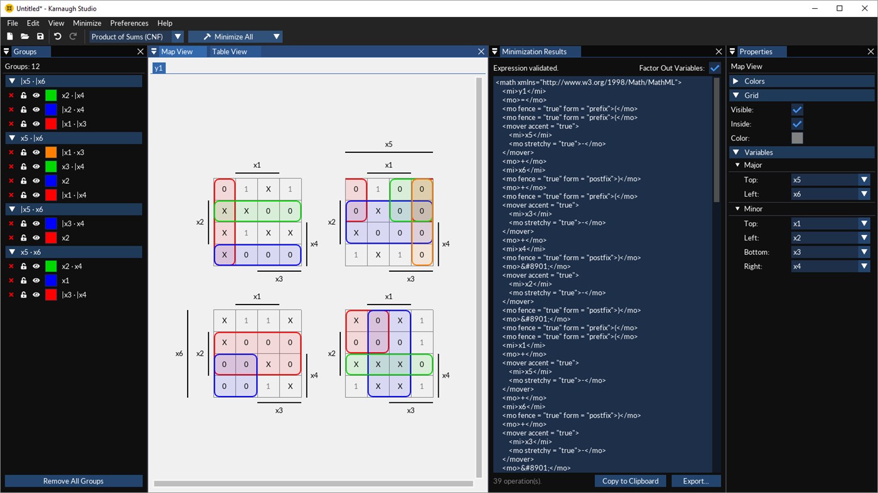Click the Remove All Groups button
This screenshot has height=493, width=878.
(73, 480)
